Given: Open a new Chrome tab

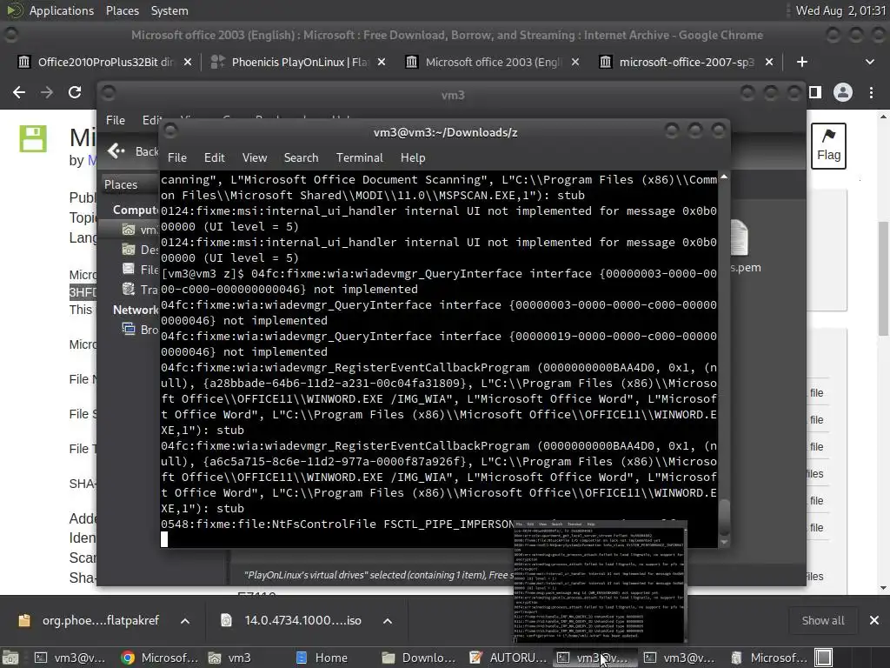Looking at the screenshot, I should pyautogui.click(x=801, y=62).
